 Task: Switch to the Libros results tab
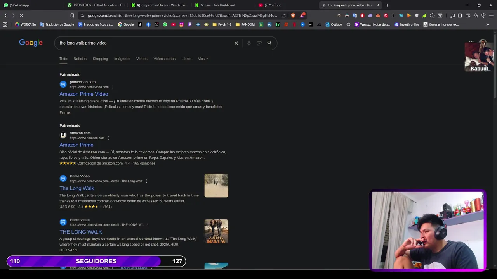[186, 59]
